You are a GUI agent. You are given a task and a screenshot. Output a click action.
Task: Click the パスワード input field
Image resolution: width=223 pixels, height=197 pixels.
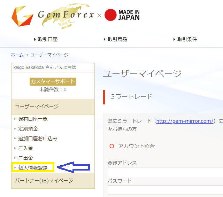click(165, 190)
